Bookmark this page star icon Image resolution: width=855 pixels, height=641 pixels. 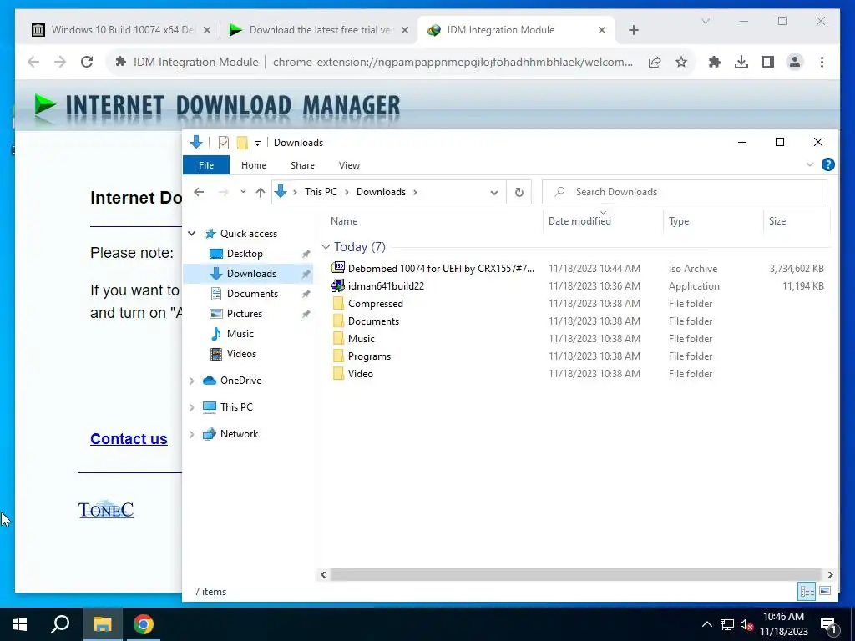click(681, 62)
